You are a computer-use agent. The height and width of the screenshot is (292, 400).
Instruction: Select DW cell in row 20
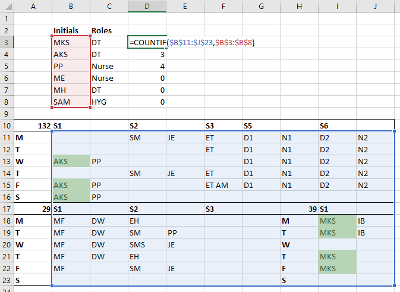tap(109, 245)
